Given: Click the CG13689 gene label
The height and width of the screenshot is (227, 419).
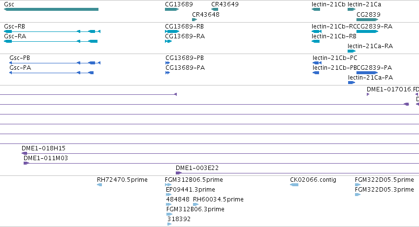Looking at the screenshot, I should point(179,4).
